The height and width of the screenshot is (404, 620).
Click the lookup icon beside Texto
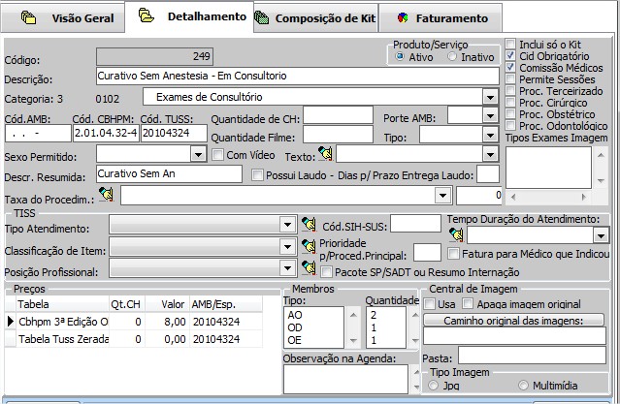[x=325, y=154]
